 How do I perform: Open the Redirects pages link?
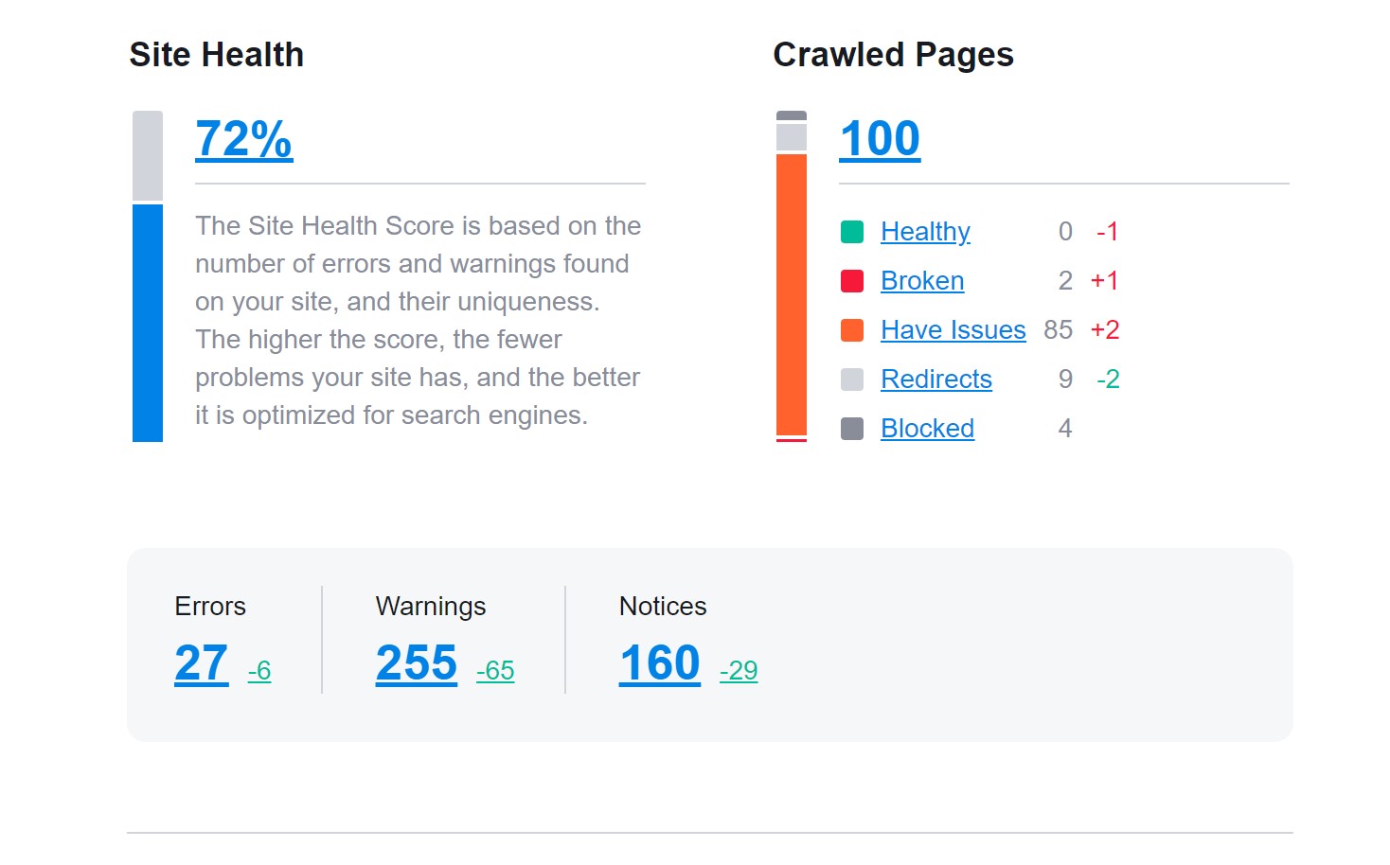click(x=936, y=380)
